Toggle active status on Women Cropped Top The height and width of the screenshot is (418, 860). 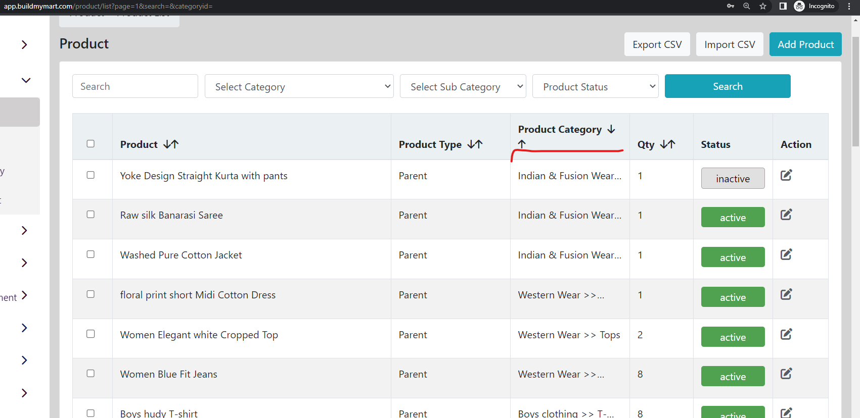click(x=733, y=337)
